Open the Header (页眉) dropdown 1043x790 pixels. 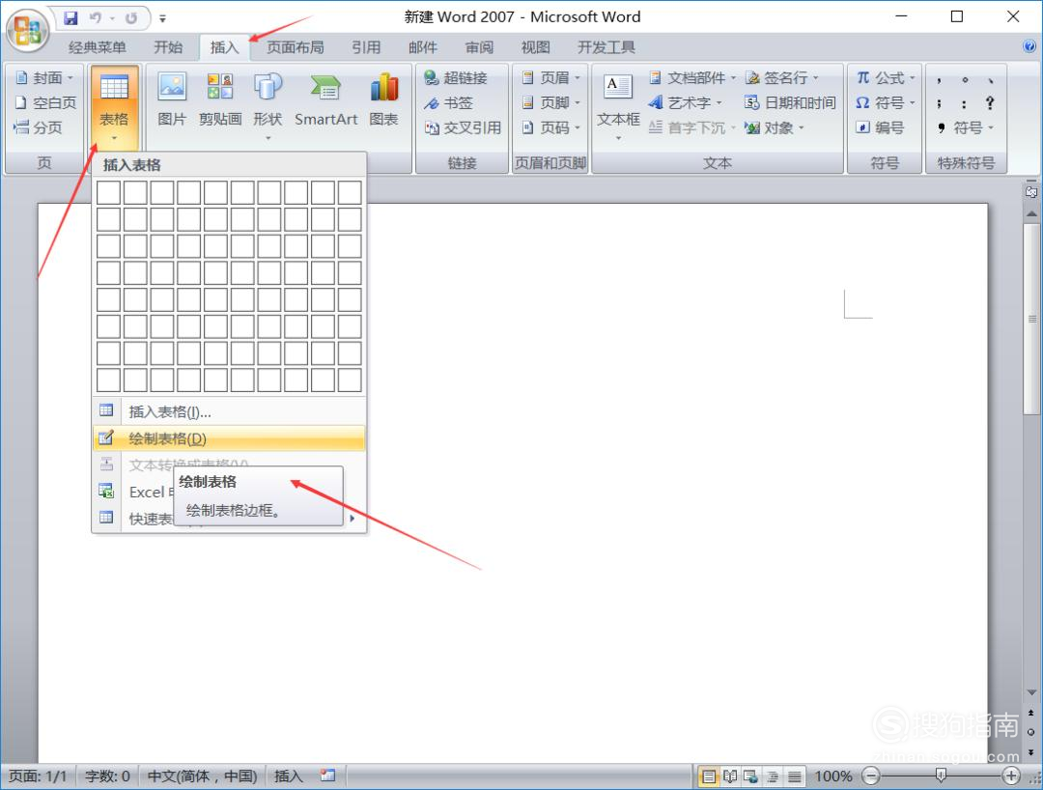[552, 78]
